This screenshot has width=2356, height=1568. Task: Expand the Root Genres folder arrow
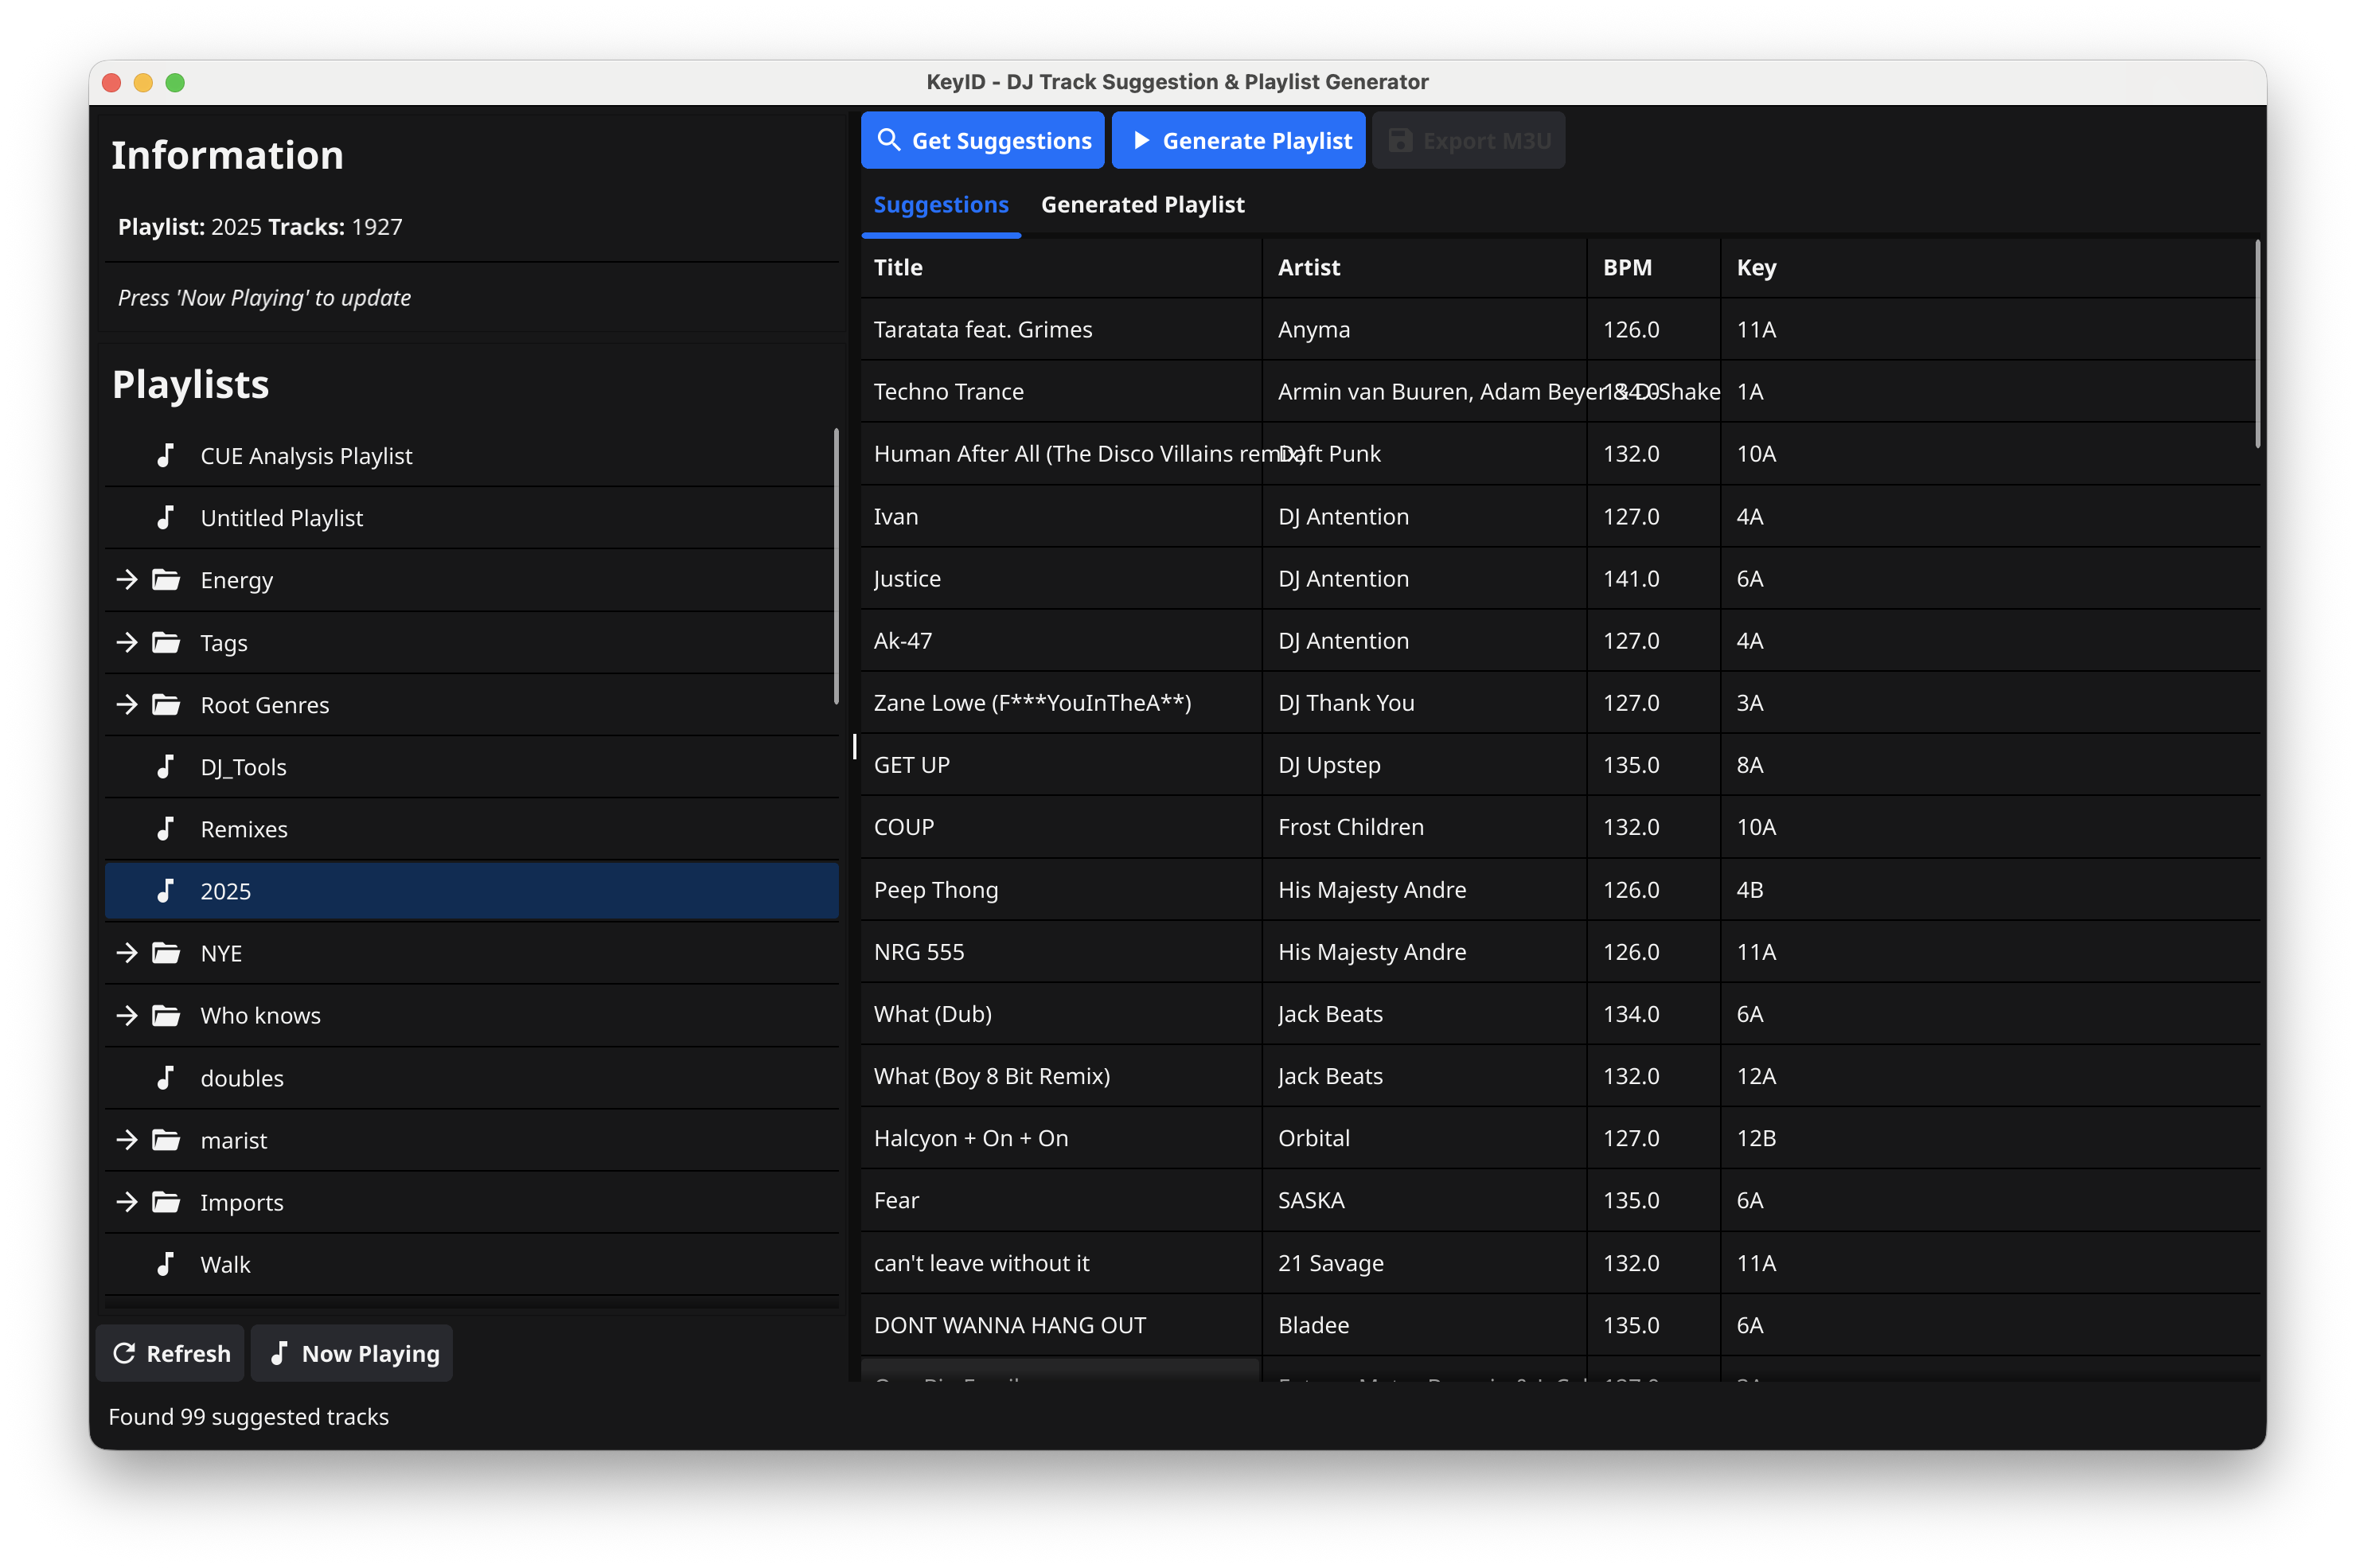[126, 704]
